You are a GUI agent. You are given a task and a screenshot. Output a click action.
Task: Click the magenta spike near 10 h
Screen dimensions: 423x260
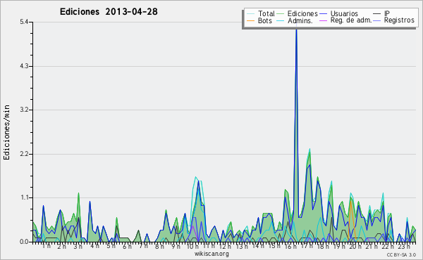[192, 227]
